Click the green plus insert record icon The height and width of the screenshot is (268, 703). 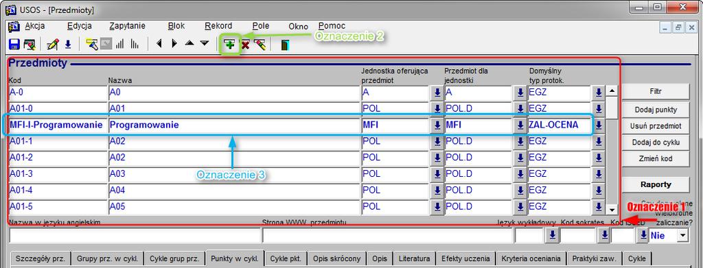pyautogui.click(x=230, y=45)
